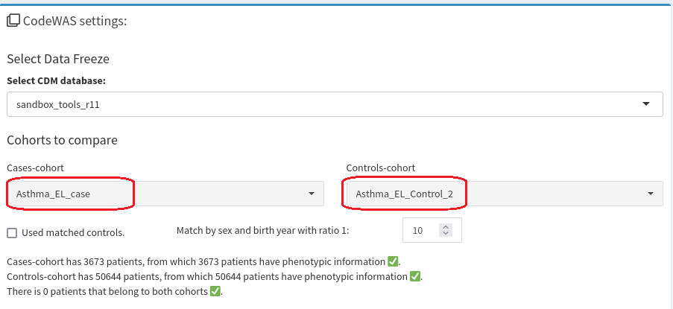Open the Asthma_EL_Control_2 controls-cohort dropdown
The image size is (673, 309).
(x=505, y=194)
